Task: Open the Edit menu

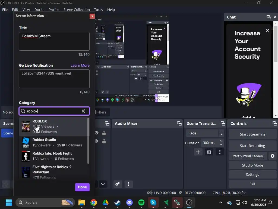Action: 15,10
